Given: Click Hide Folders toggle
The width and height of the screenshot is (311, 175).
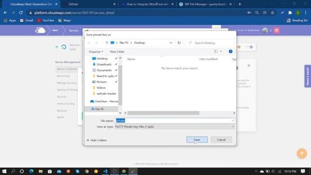Looking at the screenshot, I should coord(97,140).
